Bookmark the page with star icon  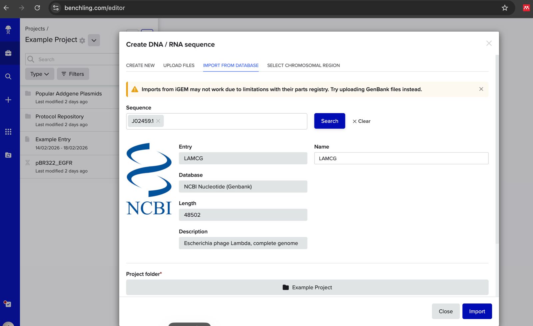click(x=505, y=8)
